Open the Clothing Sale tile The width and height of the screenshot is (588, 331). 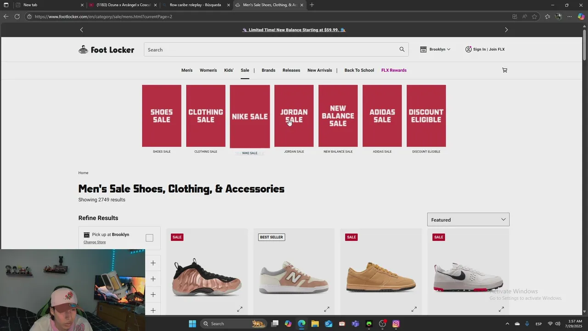[206, 116]
